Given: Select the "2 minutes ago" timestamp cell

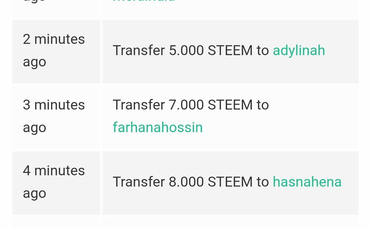Looking at the screenshot, I should pos(56,52).
